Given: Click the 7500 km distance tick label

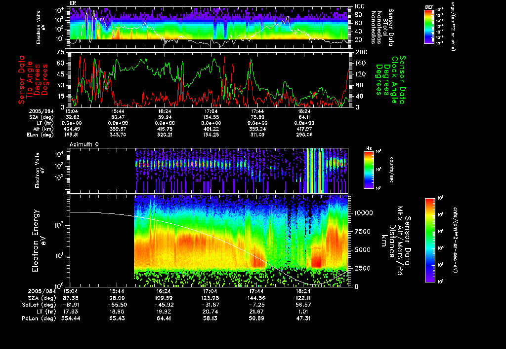Looking at the screenshot, I should pos(362,231).
